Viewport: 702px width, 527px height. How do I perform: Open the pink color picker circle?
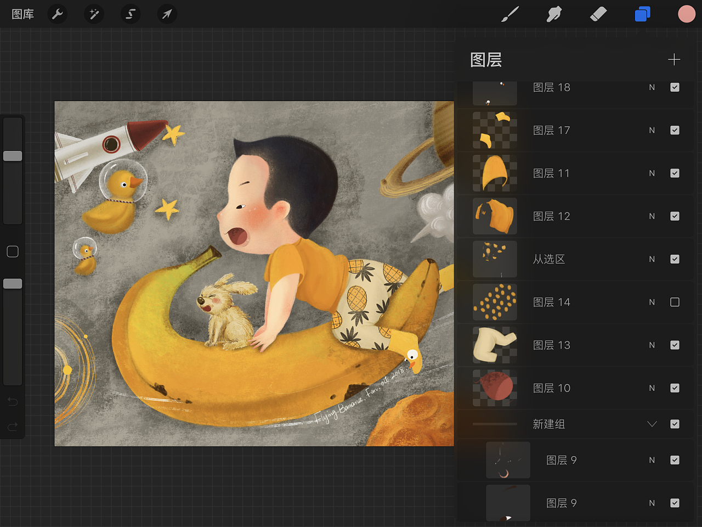pyautogui.click(x=686, y=14)
